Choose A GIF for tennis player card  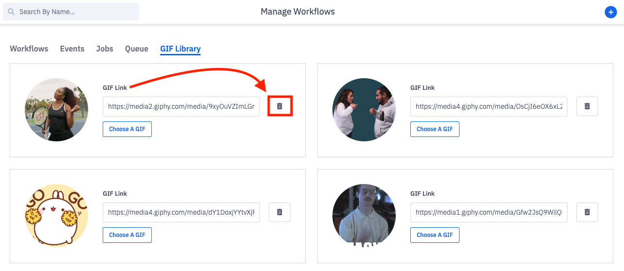(x=127, y=129)
